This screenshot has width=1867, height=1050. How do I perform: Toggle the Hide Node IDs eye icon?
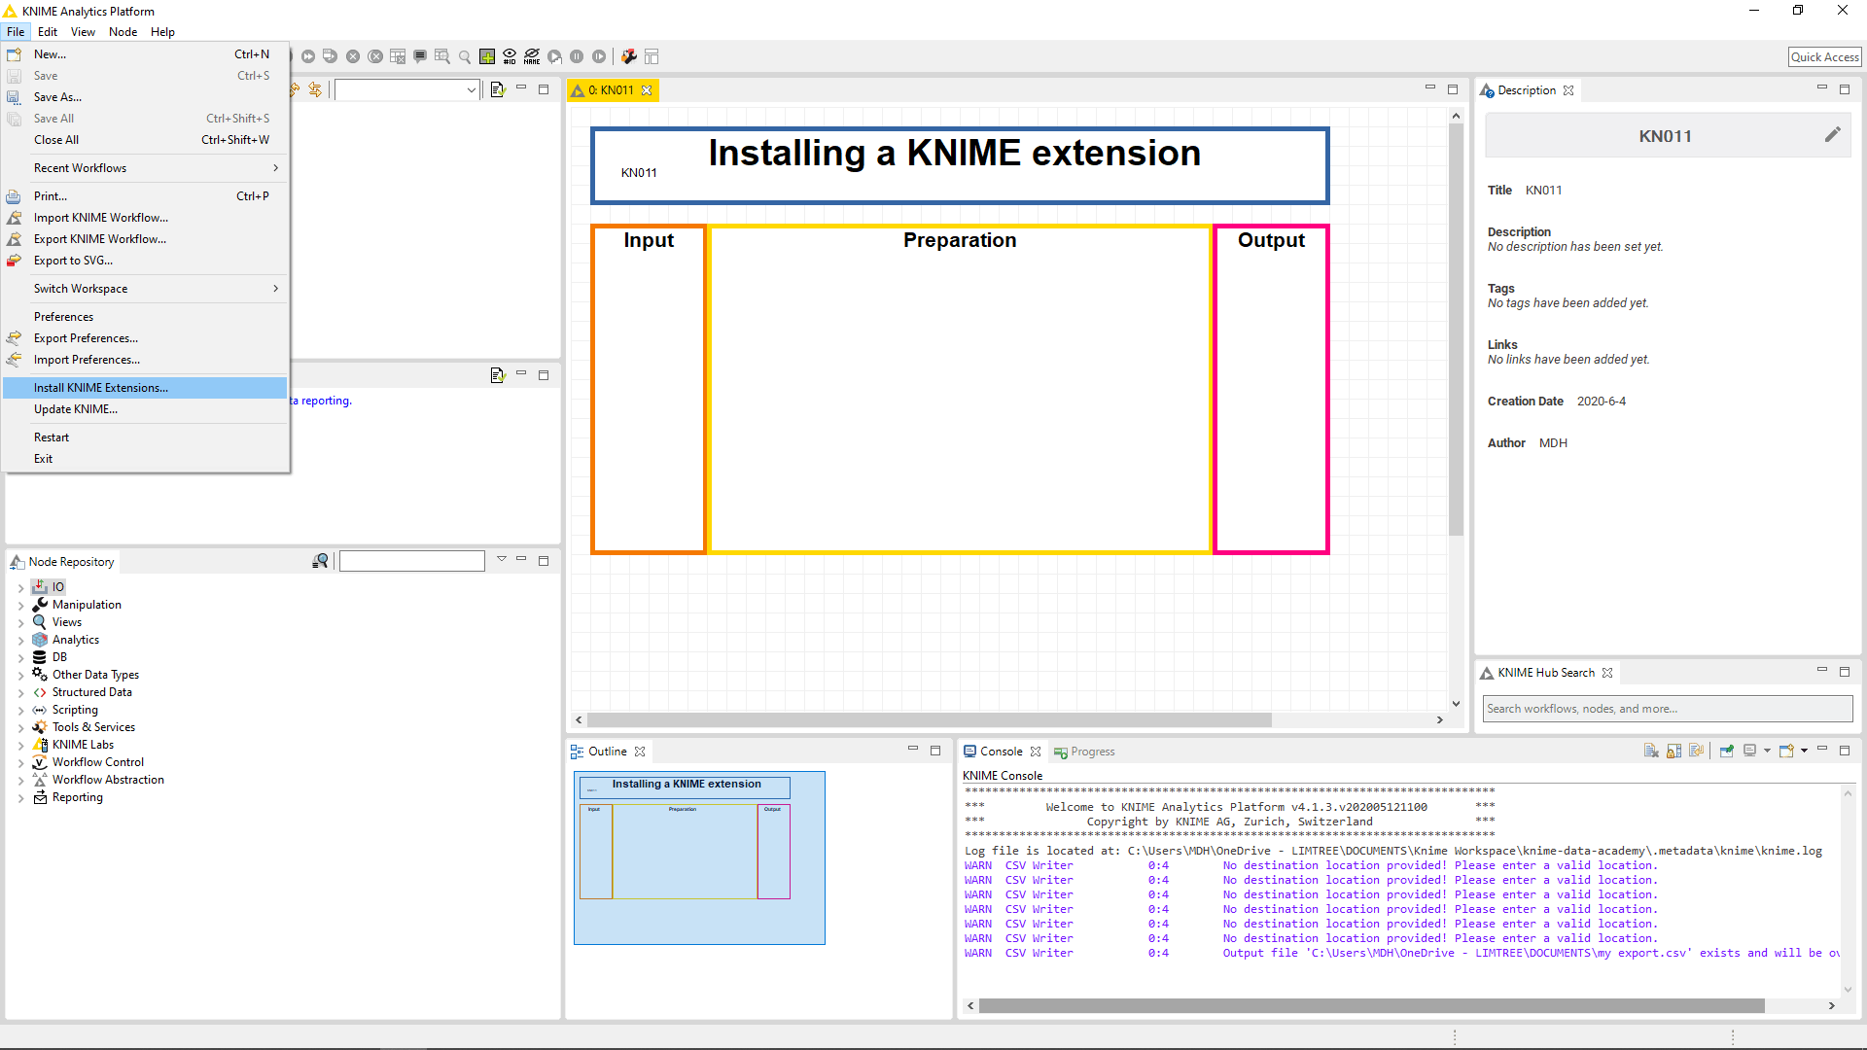pos(510,56)
